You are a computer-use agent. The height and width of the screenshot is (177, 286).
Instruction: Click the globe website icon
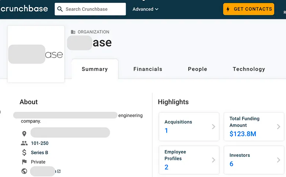[x=24, y=171]
